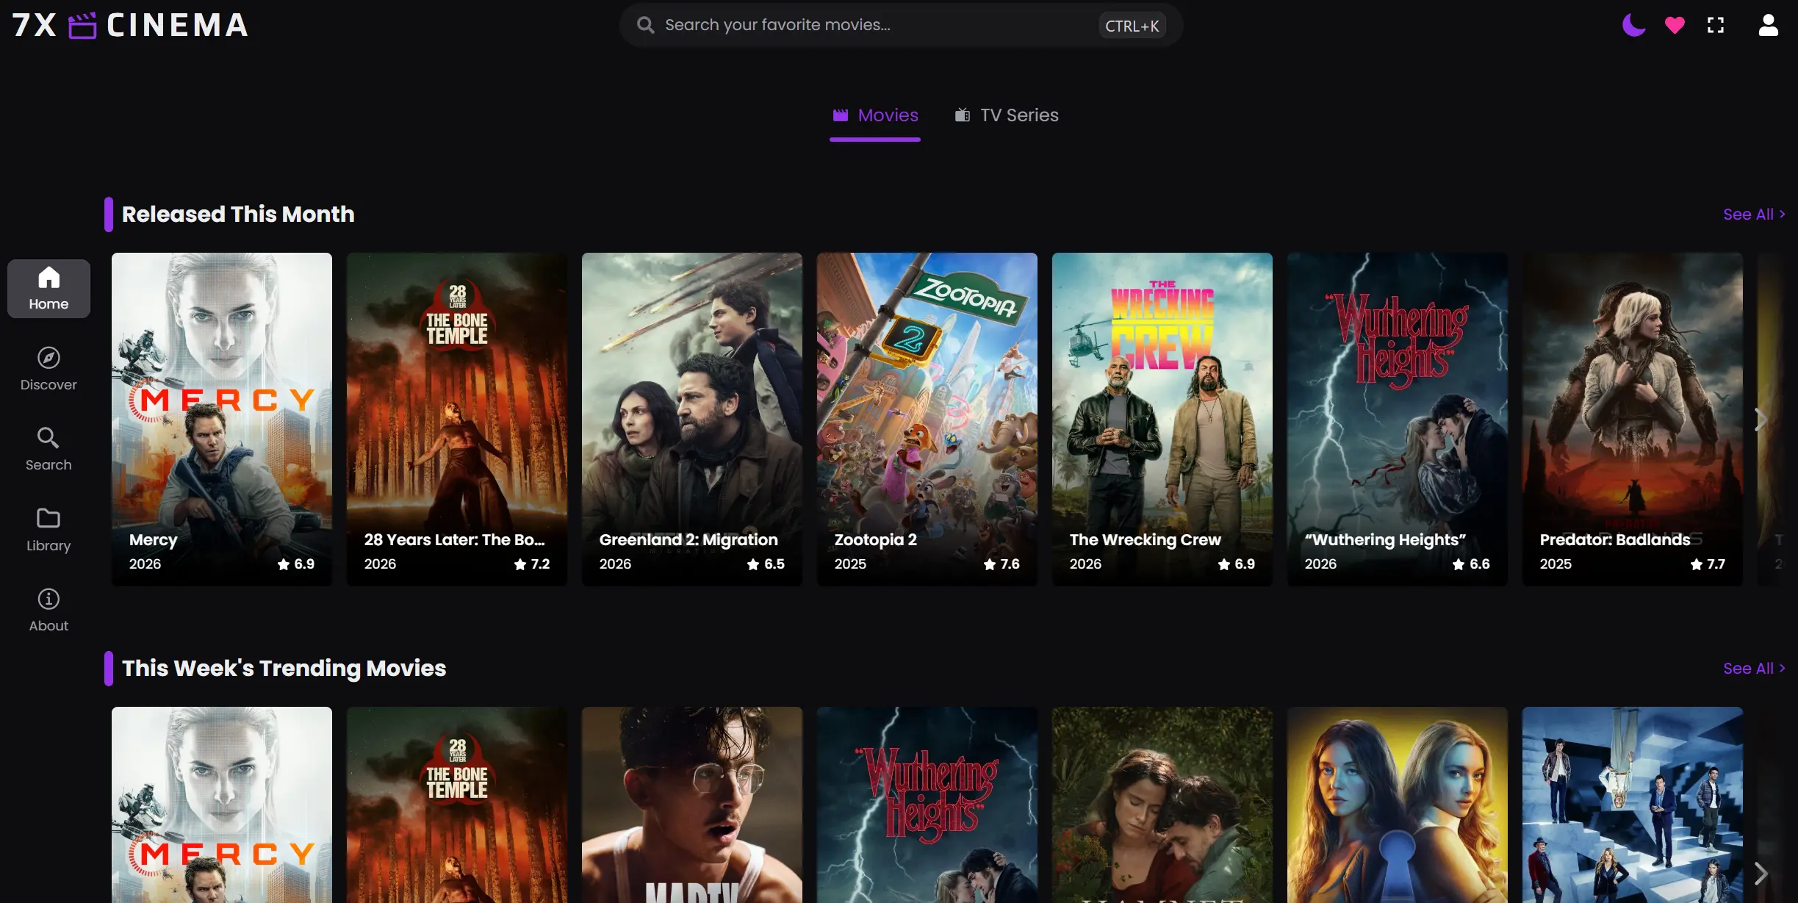1798x903 pixels.
Task: Click the CTRL+K shortcut badge
Action: 1132,24
